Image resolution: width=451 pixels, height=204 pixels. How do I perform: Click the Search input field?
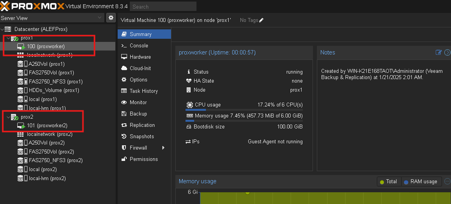point(163,6)
